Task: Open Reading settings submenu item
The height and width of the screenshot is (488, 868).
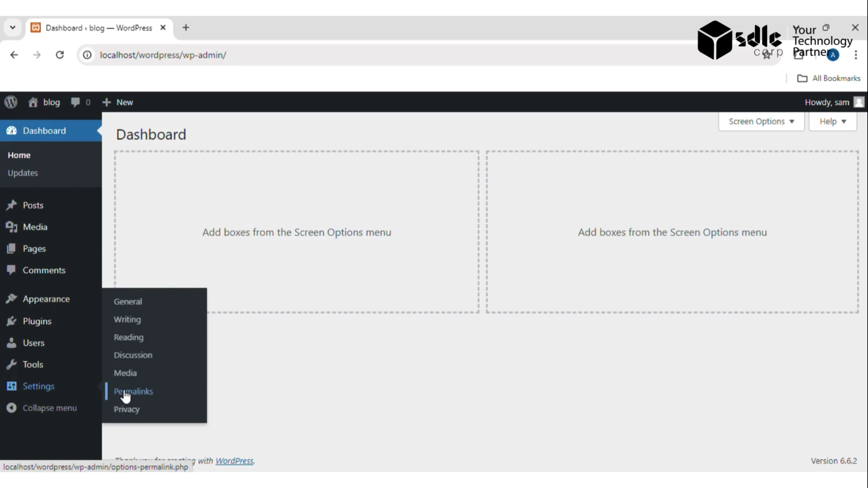Action: point(128,337)
